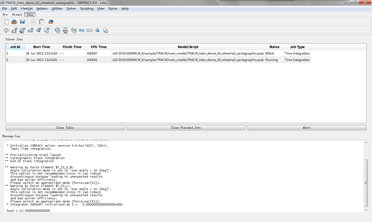
Task: Click time integration with measurements icon
Action: (74, 30)
